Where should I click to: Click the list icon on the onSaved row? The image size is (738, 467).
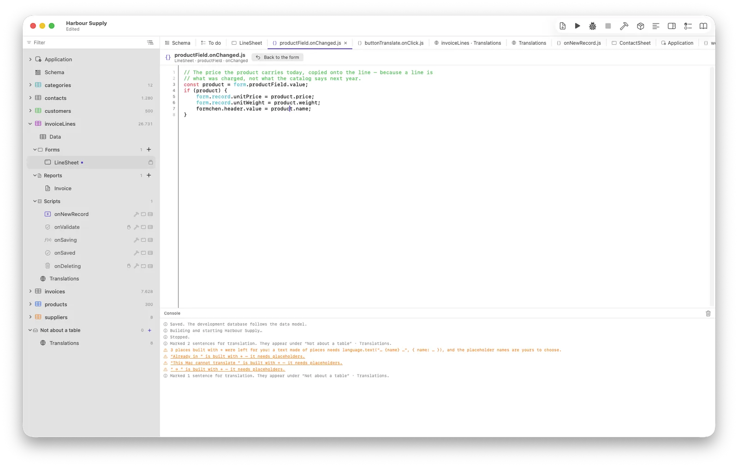pyautogui.click(x=150, y=253)
